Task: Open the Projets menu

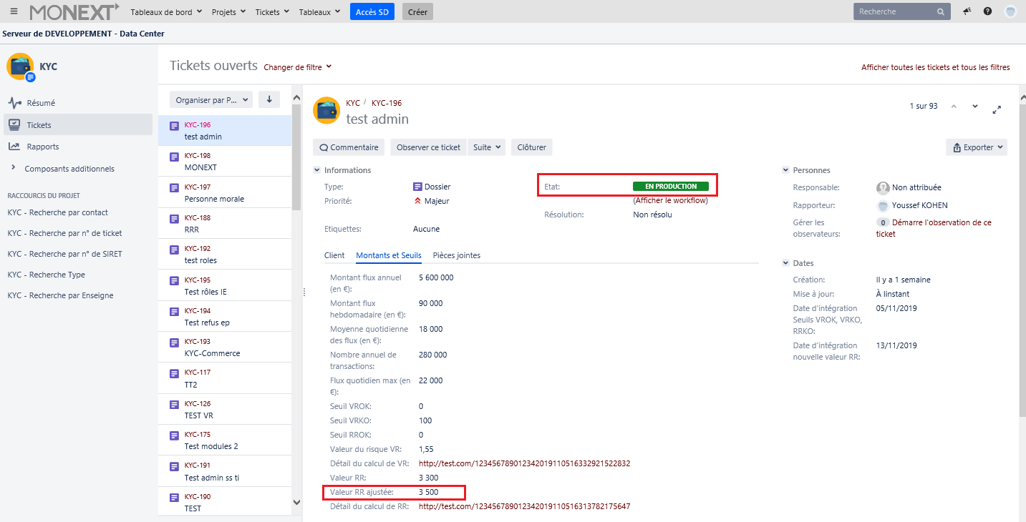Action: (228, 11)
